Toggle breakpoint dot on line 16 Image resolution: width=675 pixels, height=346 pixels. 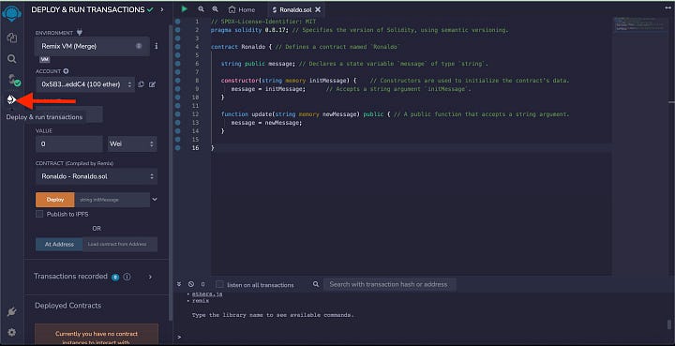177,147
